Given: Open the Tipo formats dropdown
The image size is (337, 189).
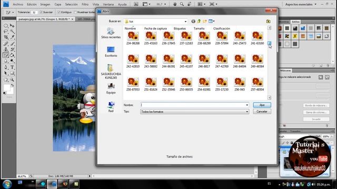Looking at the screenshot, I should click(x=247, y=112).
